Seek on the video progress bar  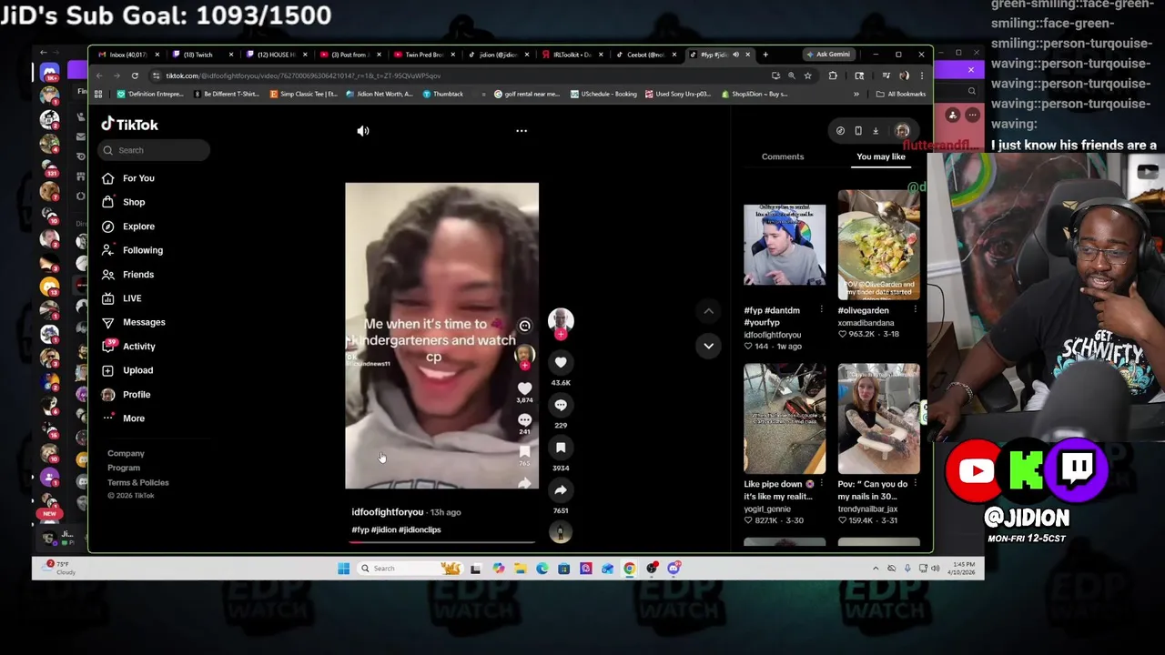441,542
